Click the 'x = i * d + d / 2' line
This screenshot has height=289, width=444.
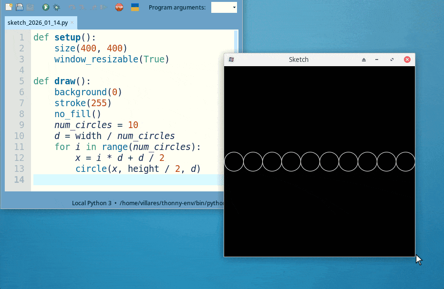[x=120, y=158]
